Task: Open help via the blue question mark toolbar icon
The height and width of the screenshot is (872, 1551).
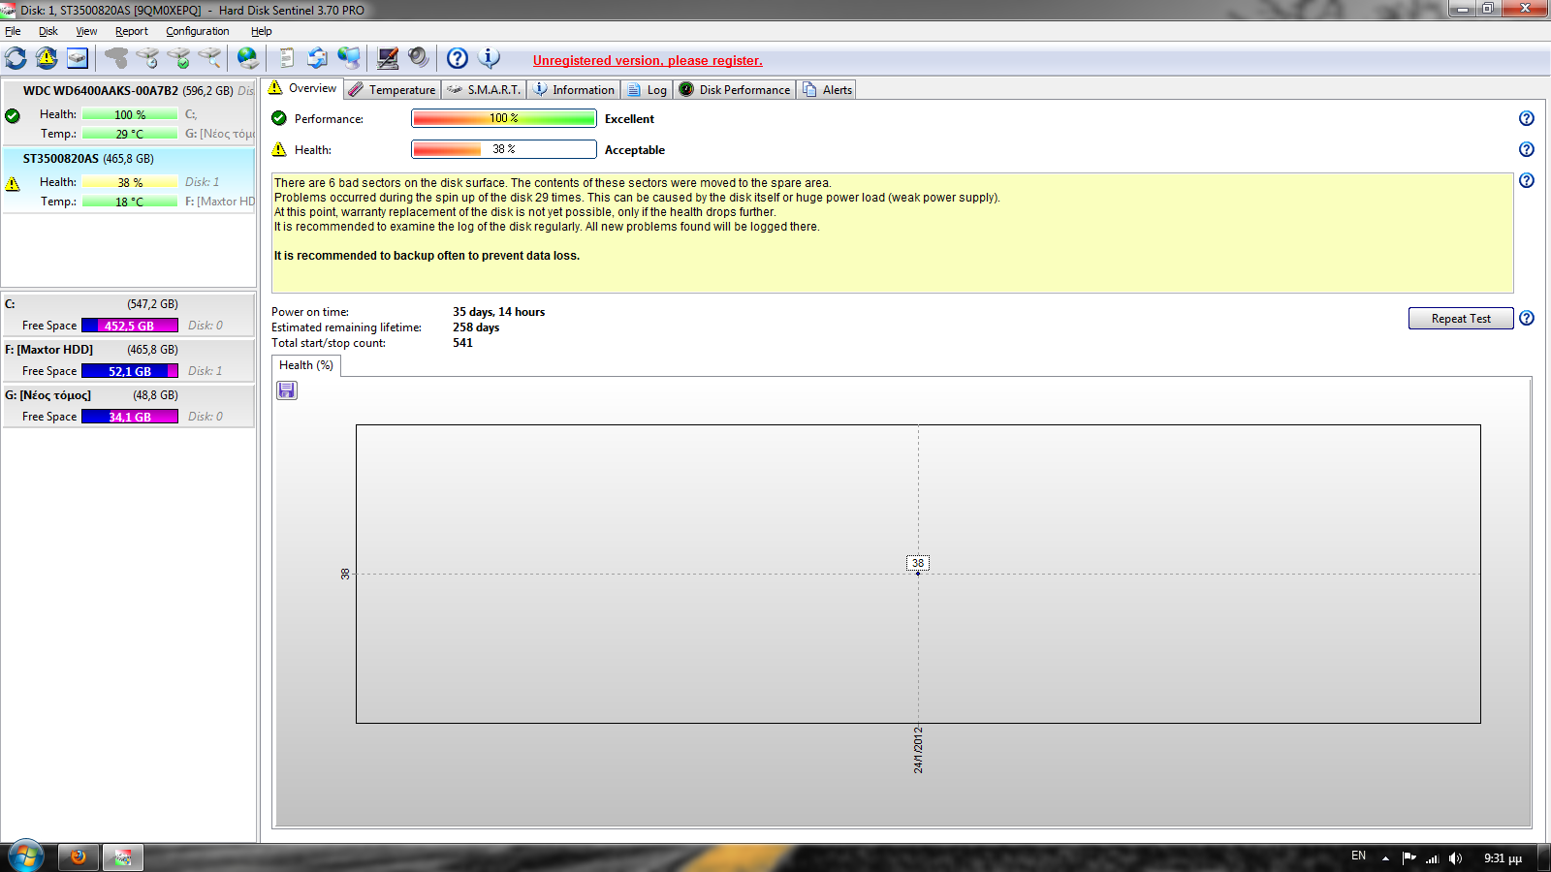Action: (x=458, y=58)
